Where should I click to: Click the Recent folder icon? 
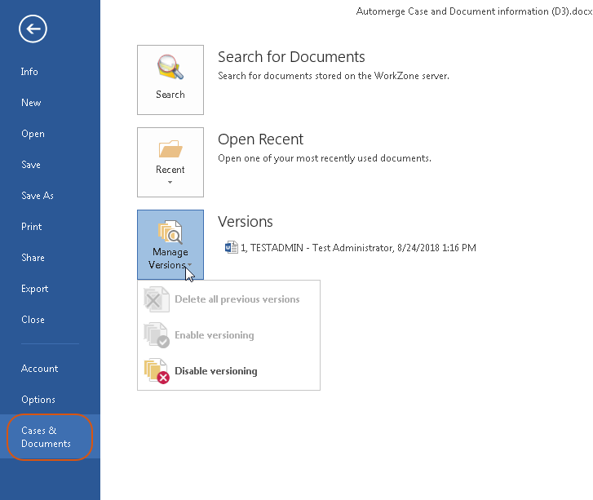(x=170, y=148)
